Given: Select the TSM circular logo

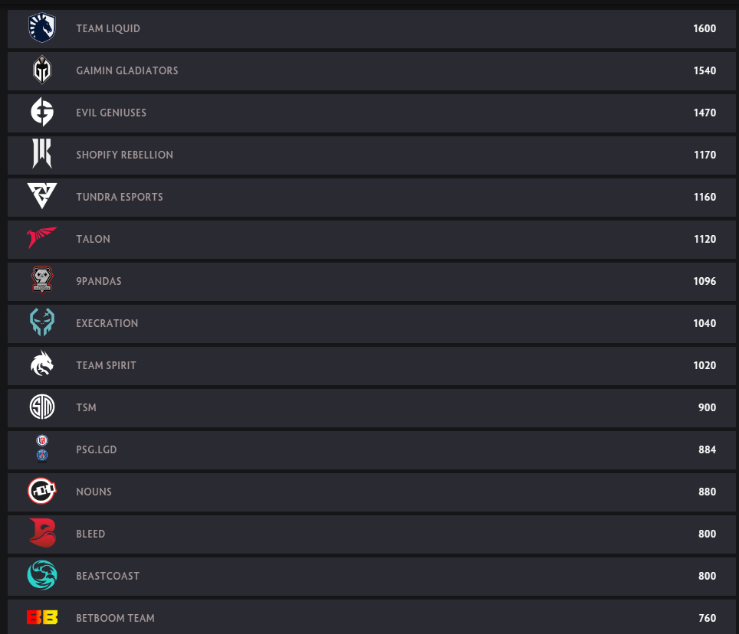Looking at the screenshot, I should [x=42, y=407].
